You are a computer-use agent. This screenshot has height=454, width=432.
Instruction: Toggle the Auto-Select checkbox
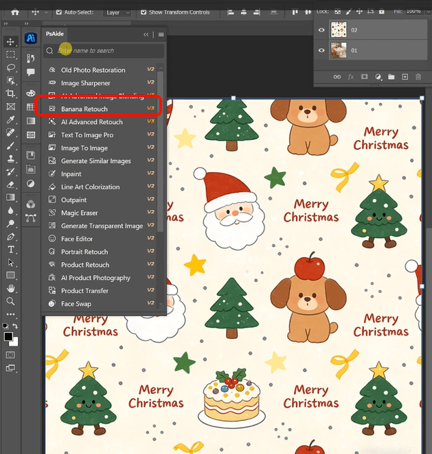(x=59, y=12)
